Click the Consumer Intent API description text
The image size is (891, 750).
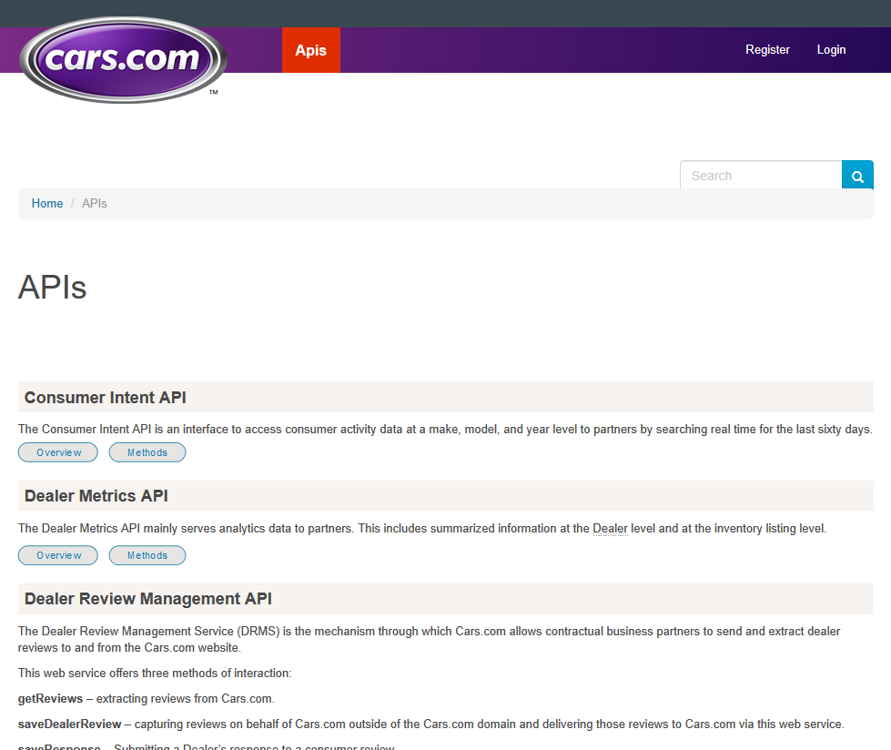tap(445, 429)
